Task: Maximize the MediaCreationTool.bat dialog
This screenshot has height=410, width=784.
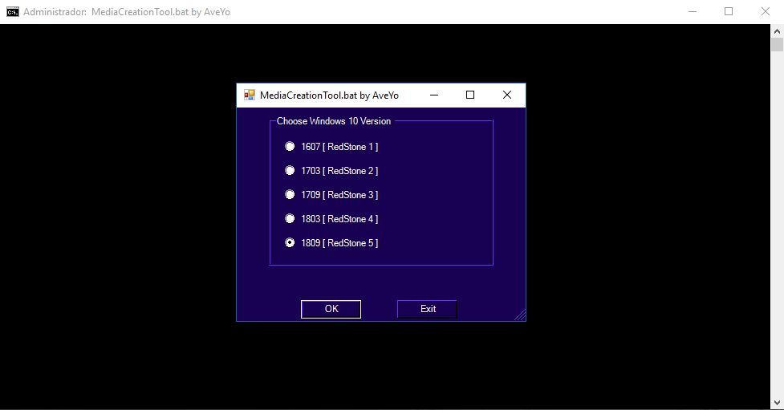Action: [470, 95]
